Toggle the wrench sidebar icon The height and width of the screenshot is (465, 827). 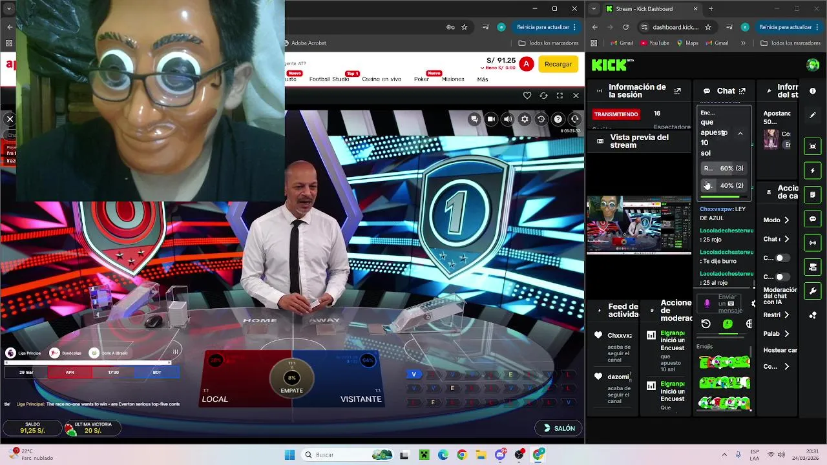click(813, 291)
